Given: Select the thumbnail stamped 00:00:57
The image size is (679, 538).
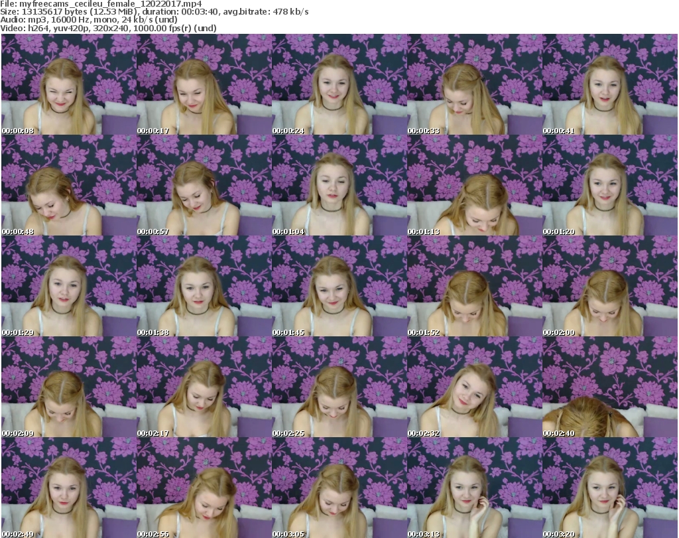Looking at the screenshot, I should (x=204, y=185).
